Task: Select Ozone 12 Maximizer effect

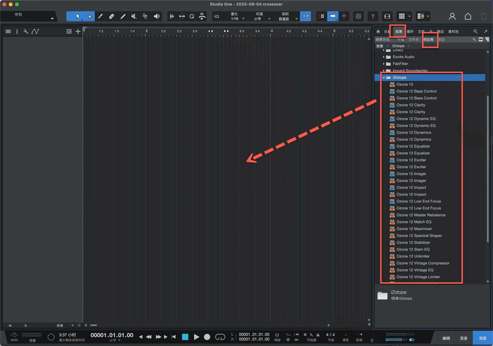Action: 414,229
